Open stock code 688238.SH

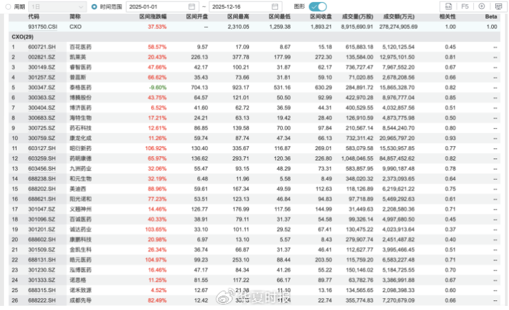click(42, 178)
